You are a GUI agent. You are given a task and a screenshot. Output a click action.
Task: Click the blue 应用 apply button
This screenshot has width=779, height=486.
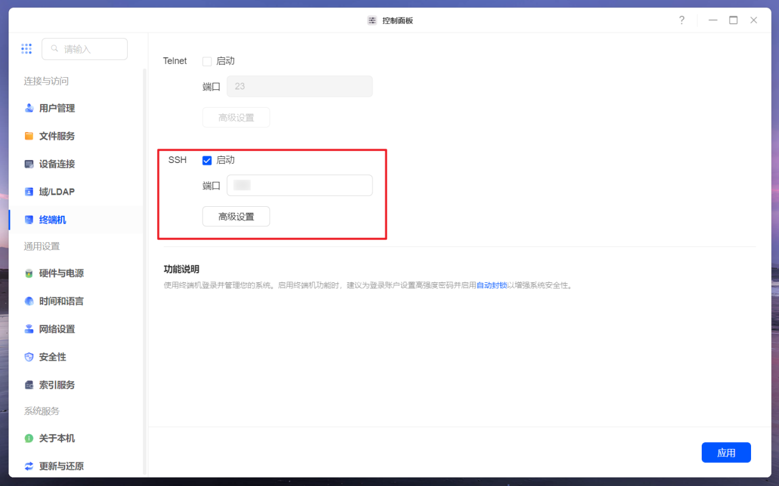pos(726,452)
